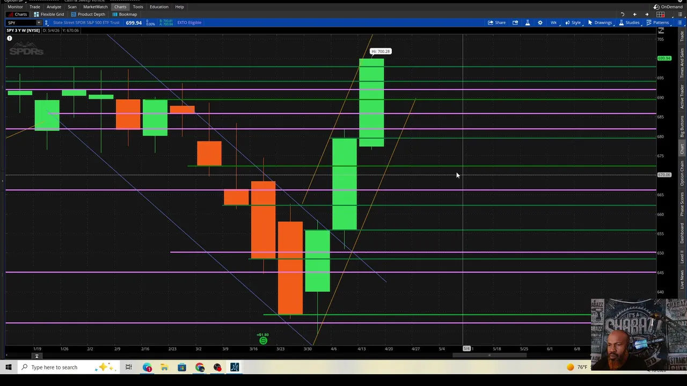The height and width of the screenshot is (386, 687).
Task: Click the flask icon next to settings
Action: [x=528, y=23]
